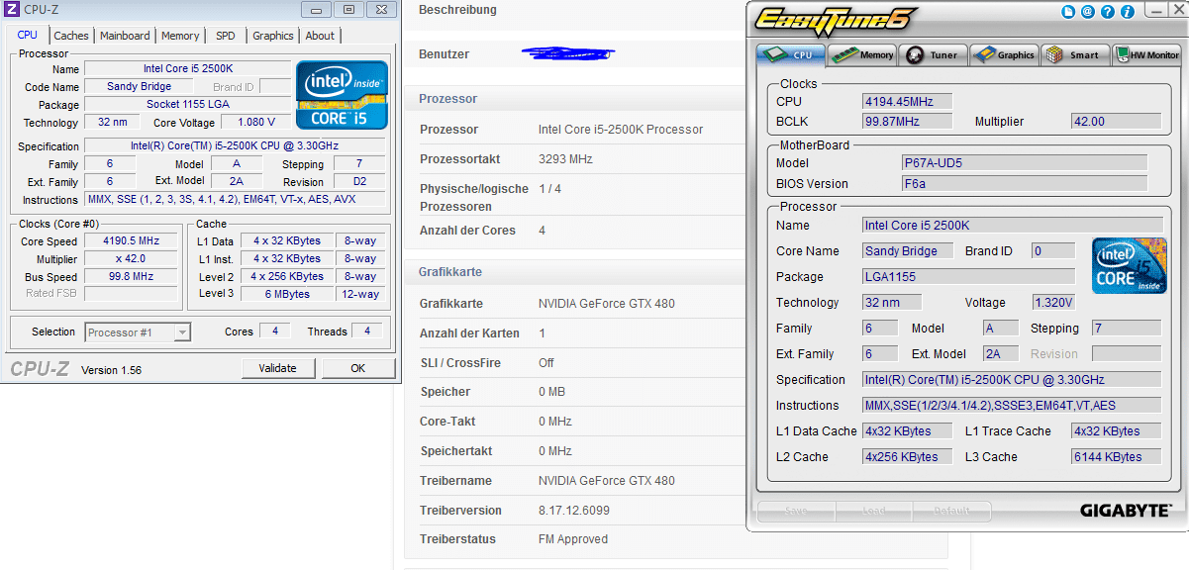The height and width of the screenshot is (570, 1189).
Task: Open the Smart tab in EasyTune6
Action: tap(1074, 55)
